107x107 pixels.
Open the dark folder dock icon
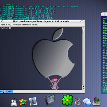pyautogui.click(x=50, y=99)
